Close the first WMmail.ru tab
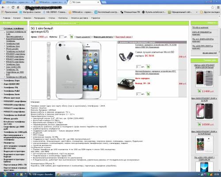This screenshot has height=177, width=221. point(32,2)
